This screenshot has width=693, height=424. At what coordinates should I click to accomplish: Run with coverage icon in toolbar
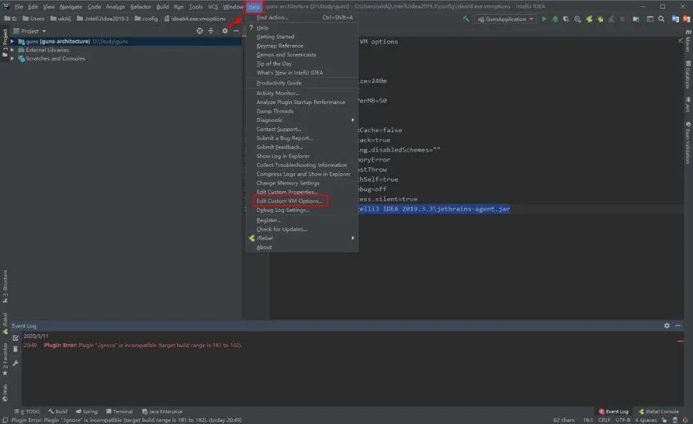(x=566, y=19)
